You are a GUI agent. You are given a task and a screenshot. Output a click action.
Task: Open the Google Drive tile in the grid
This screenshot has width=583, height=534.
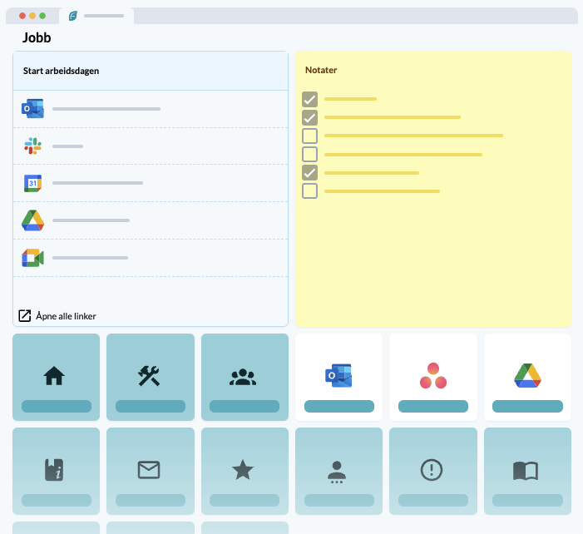click(x=527, y=377)
